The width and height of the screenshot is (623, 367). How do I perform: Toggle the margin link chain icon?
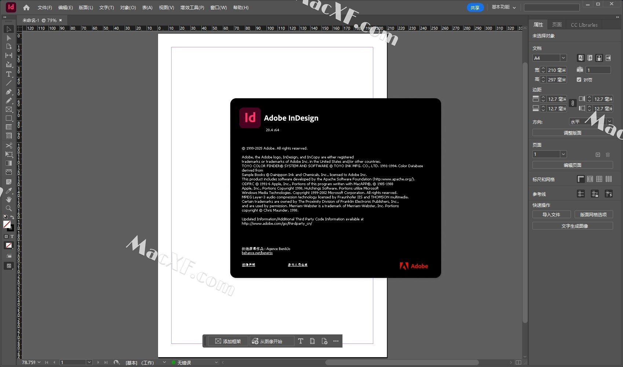point(573,104)
